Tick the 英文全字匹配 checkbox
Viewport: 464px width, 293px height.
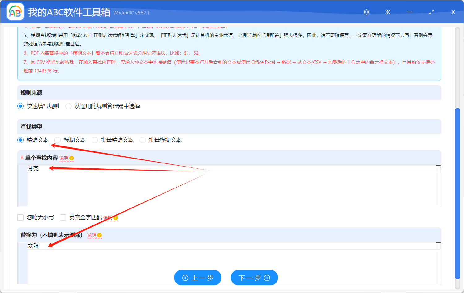(x=63, y=217)
